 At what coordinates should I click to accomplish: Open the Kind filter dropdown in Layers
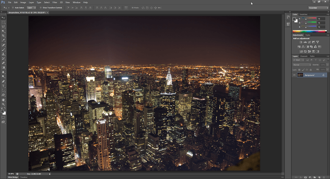pos(298,60)
